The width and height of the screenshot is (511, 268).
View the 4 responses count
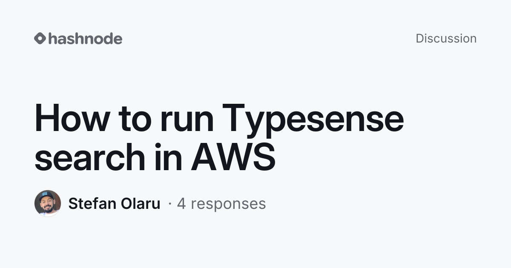[221, 203]
